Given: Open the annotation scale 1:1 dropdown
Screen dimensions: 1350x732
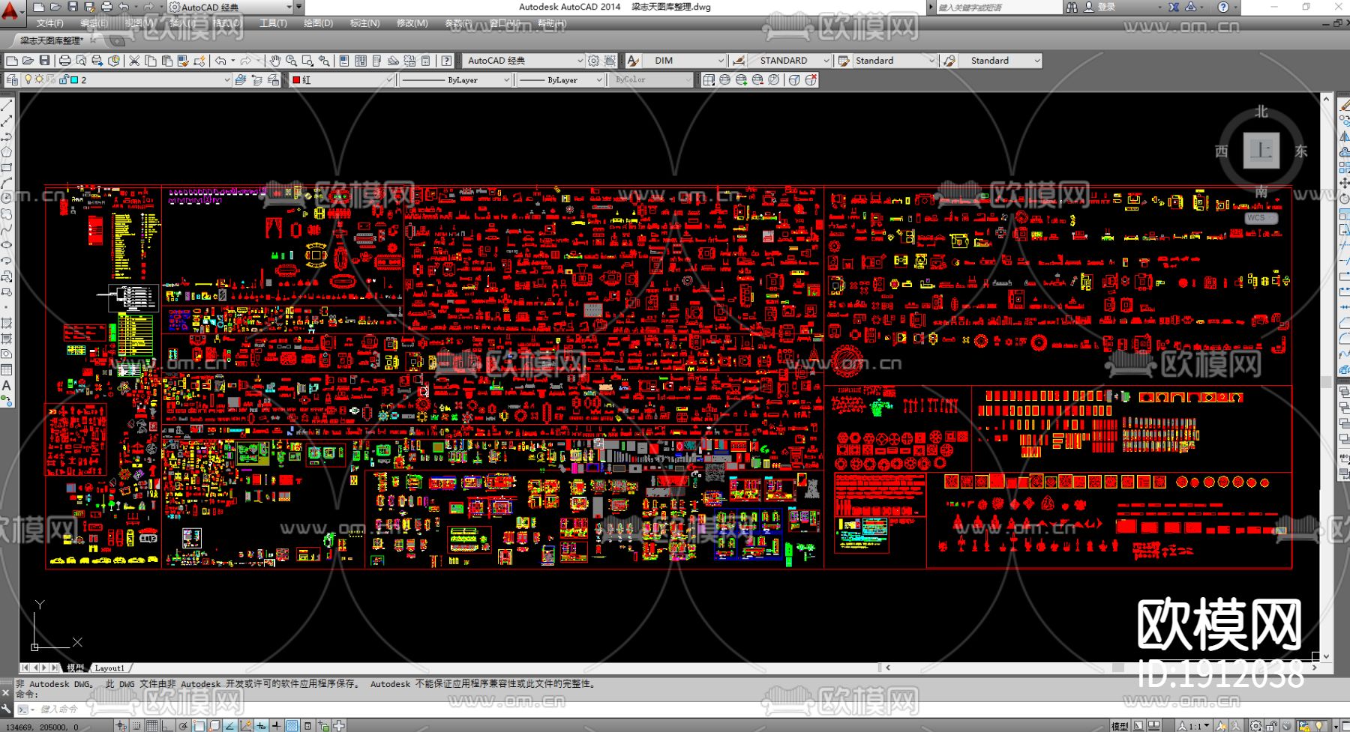Looking at the screenshot, I should pyautogui.click(x=1192, y=725).
